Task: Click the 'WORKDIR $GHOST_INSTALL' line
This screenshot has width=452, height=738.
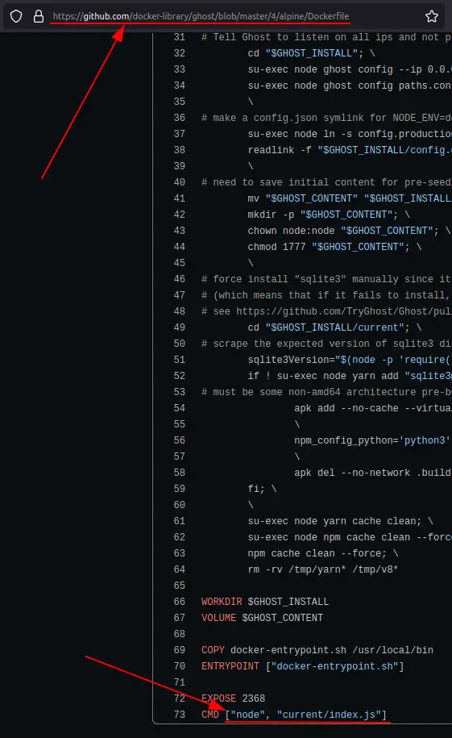Action: (265, 602)
